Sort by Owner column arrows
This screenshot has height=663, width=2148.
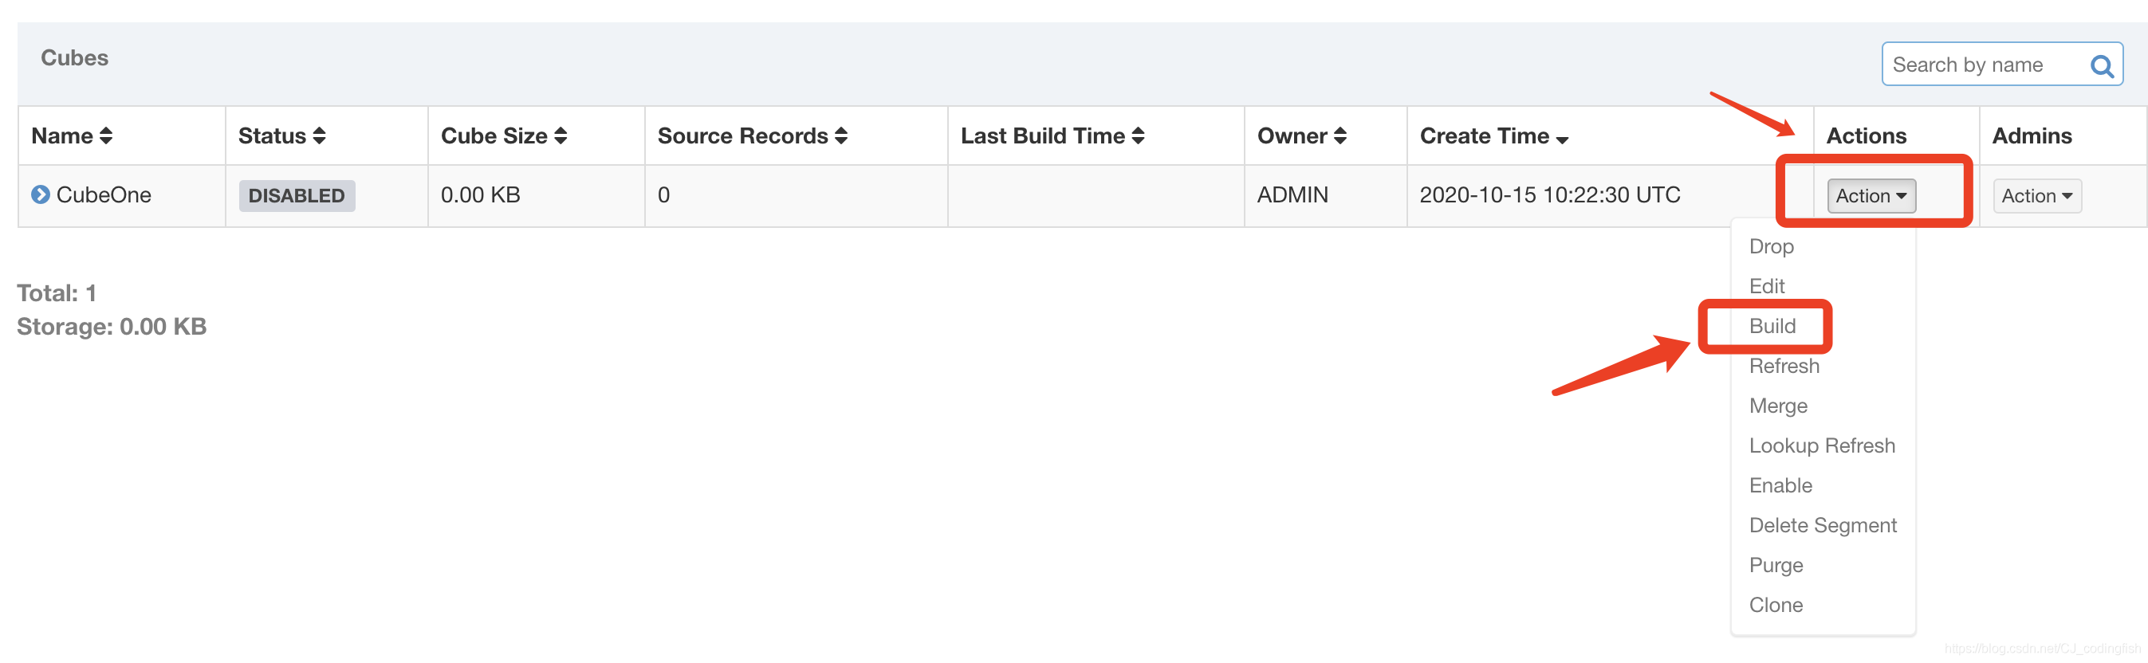1340,135
